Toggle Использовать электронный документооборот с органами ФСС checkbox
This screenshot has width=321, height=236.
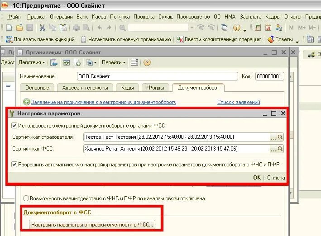[x=14, y=125]
